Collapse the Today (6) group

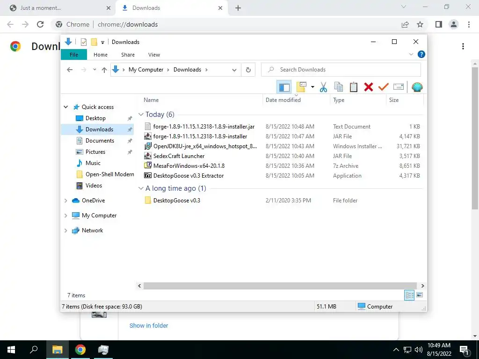[x=141, y=115]
